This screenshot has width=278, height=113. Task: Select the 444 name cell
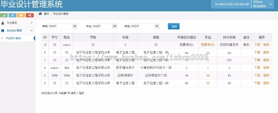click(67, 68)
